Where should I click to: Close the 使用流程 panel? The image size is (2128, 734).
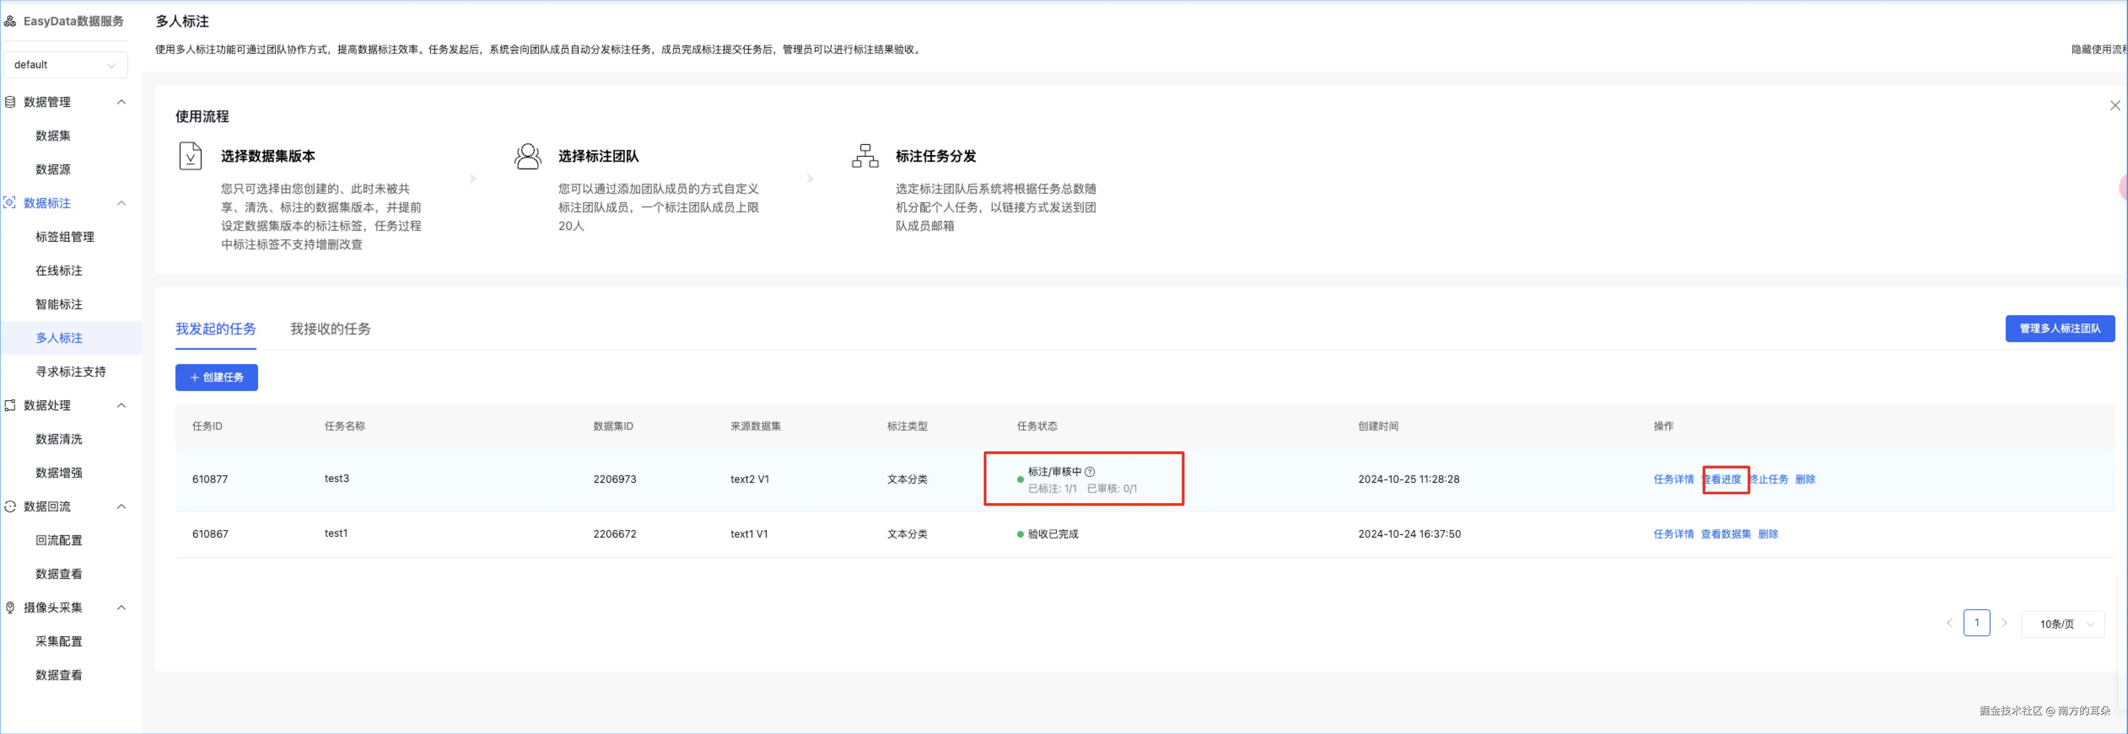click(x=2114, y=106)
